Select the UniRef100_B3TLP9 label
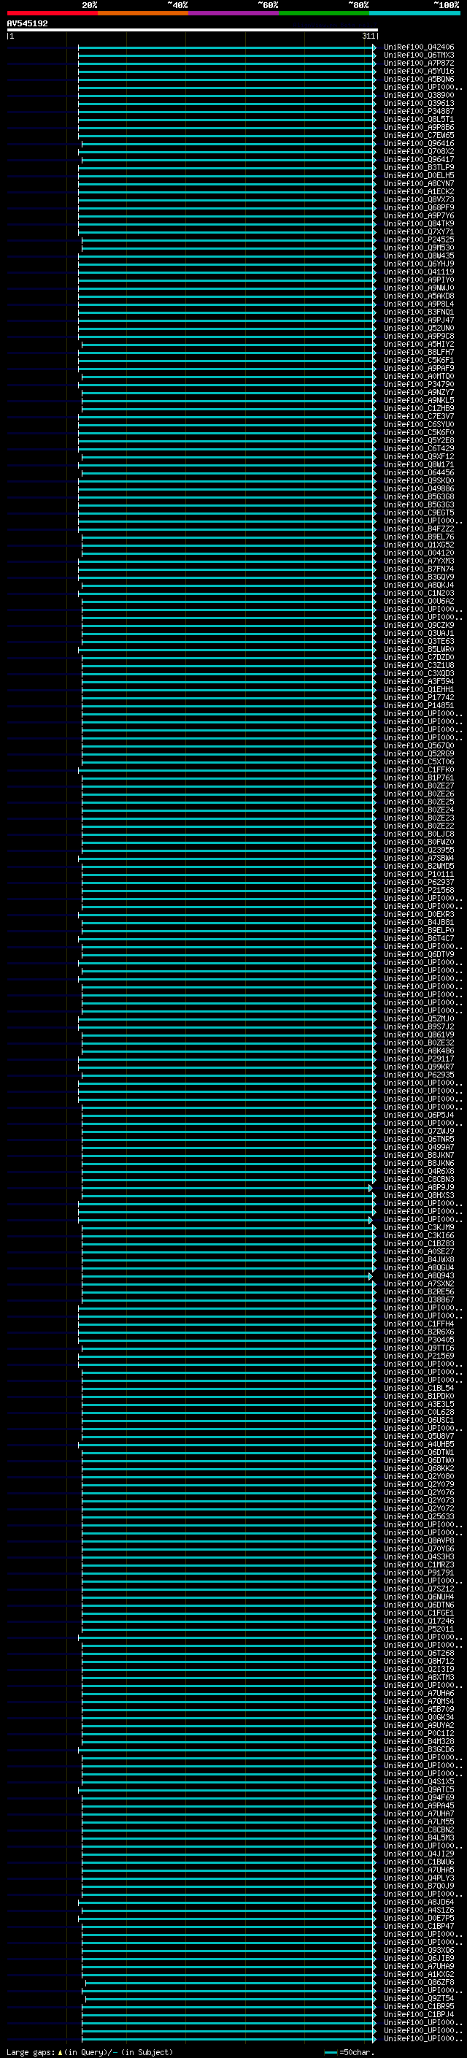The image size is (467, 2058). [x=419, y=168]
